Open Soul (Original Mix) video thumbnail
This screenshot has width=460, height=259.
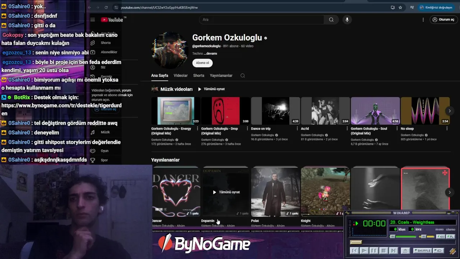(x=375, y=111)
